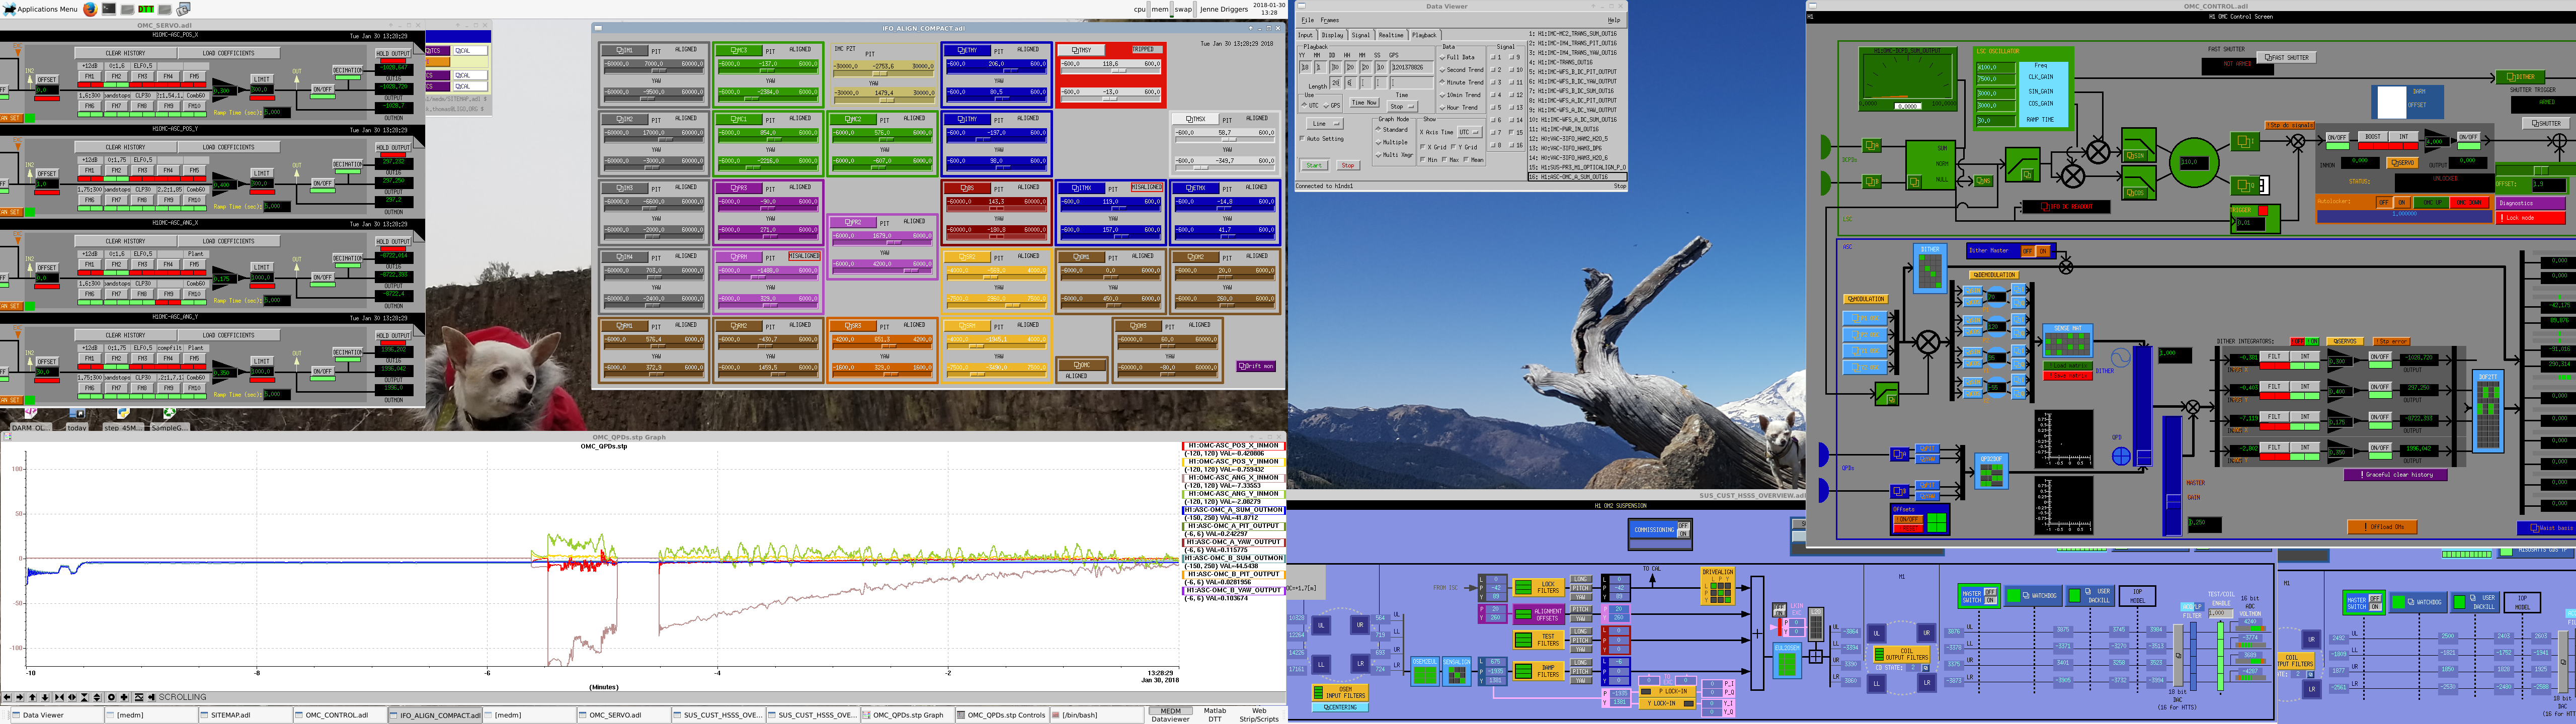Click the GPS time input field

point(1412,68)
